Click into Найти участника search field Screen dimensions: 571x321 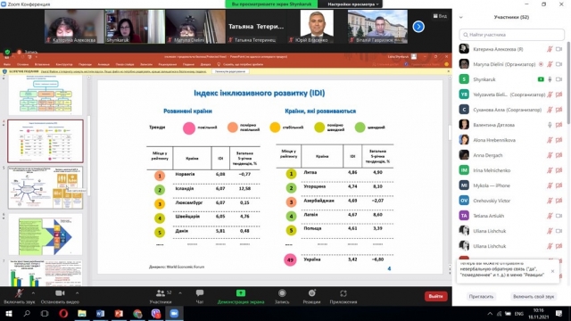(x=511, y=35)
